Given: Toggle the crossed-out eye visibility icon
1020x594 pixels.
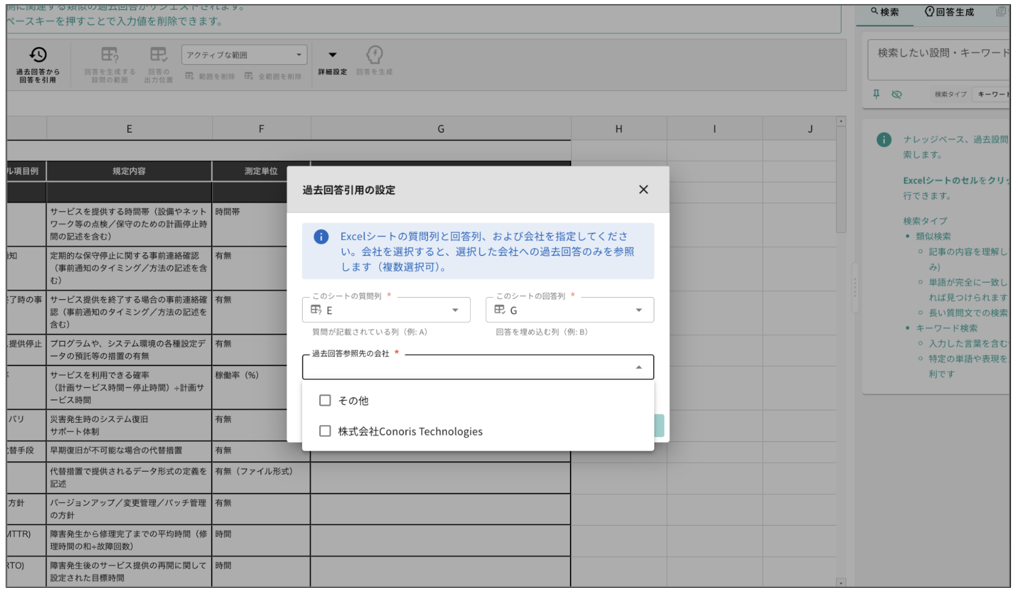Looking at the screenshot, I should 896,94.
